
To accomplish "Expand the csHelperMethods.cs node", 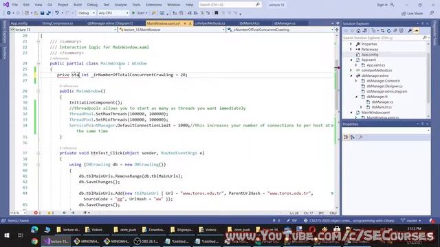I will tap(351, 70).
